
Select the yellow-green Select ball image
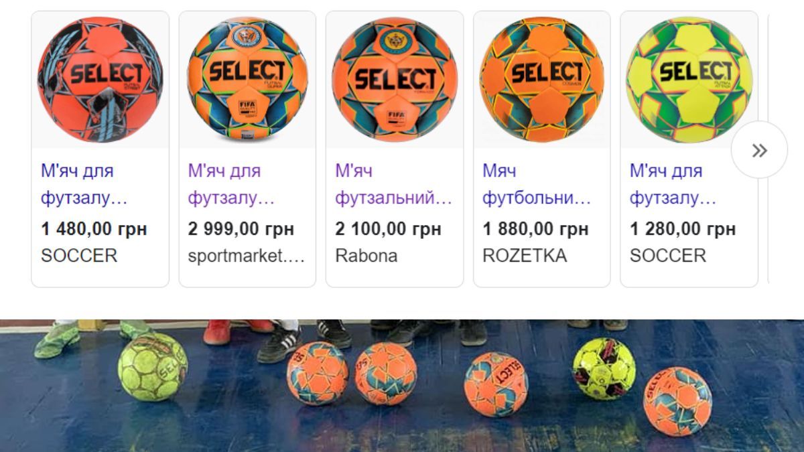(689, 79)
